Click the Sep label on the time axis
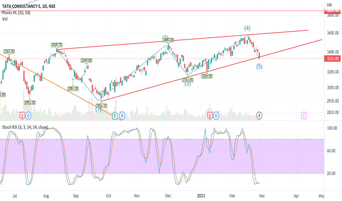Image resolution: width=342 pixels, height=201 pixels. click(x=76, y=196)
